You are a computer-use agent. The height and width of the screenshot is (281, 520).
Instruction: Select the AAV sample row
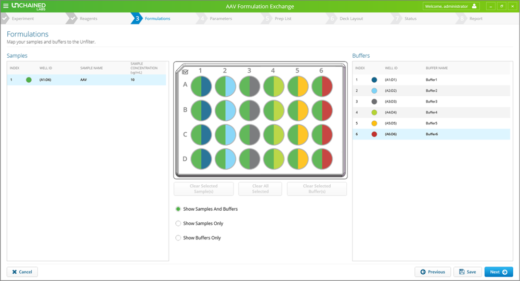click(x=86, y=80)
